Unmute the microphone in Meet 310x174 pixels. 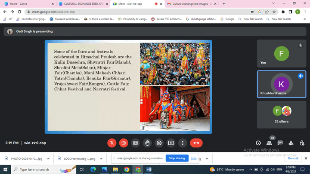[x=112, y=143]
